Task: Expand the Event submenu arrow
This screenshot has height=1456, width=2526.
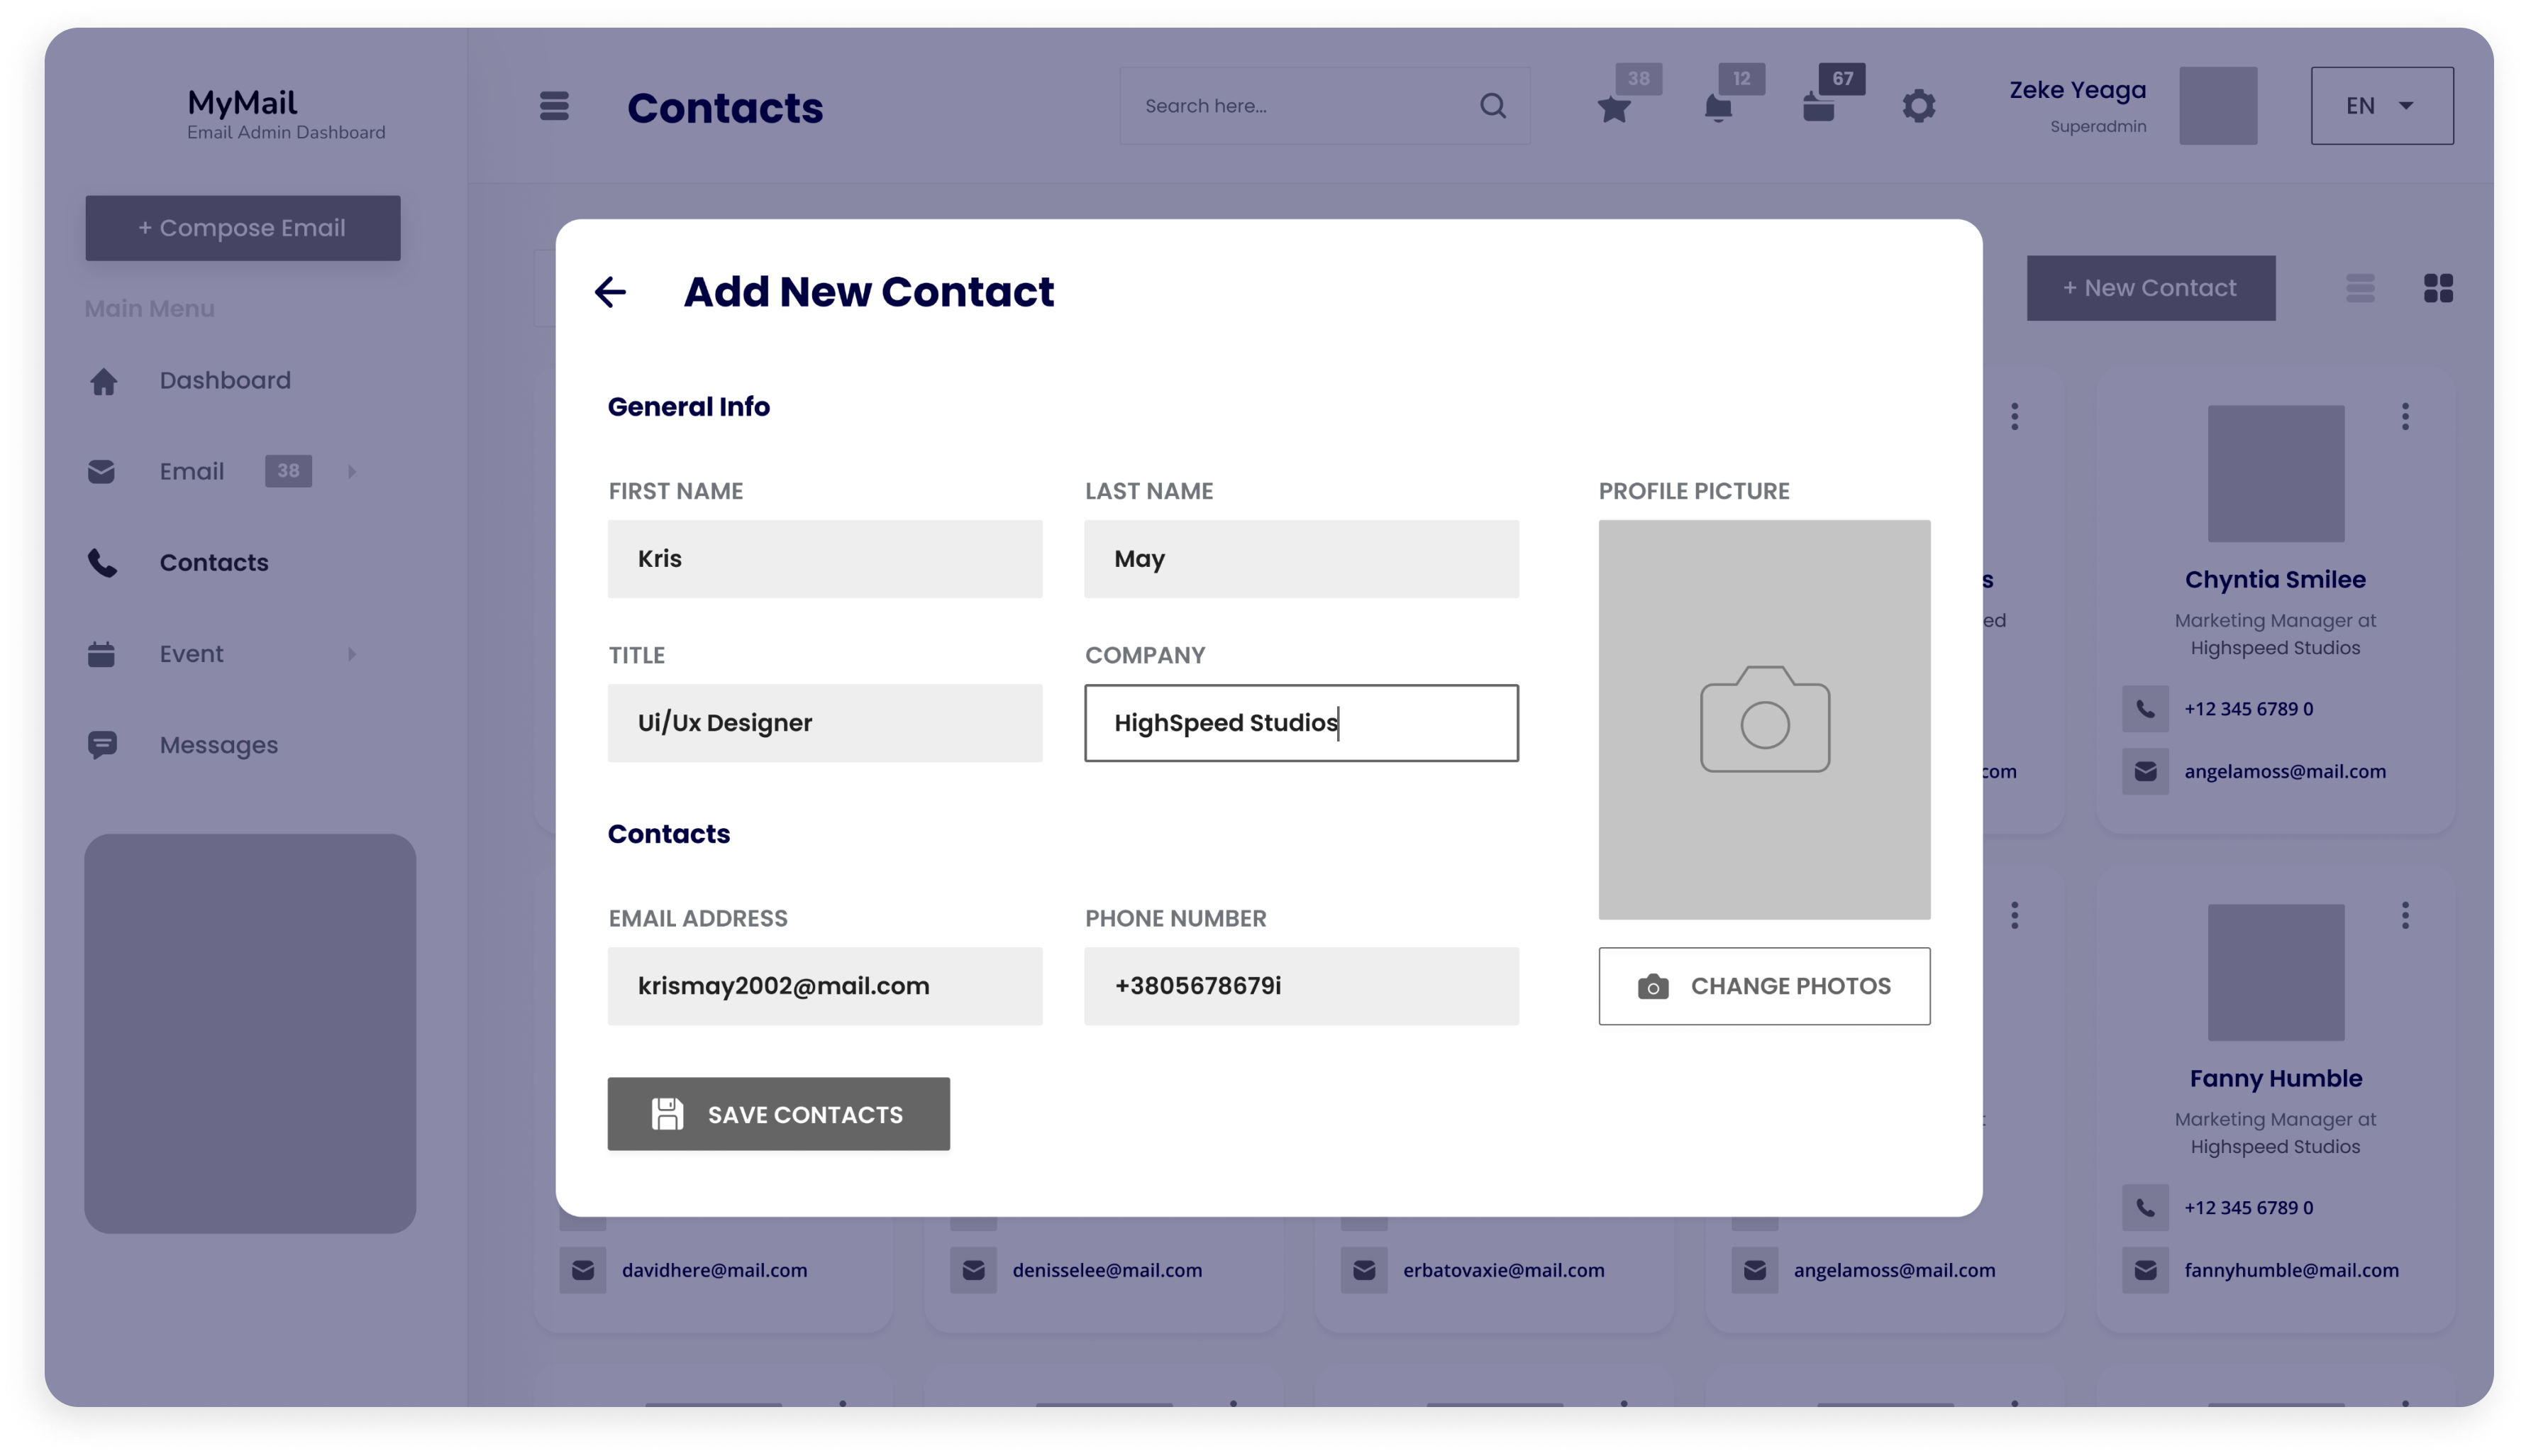Action: 352,654
